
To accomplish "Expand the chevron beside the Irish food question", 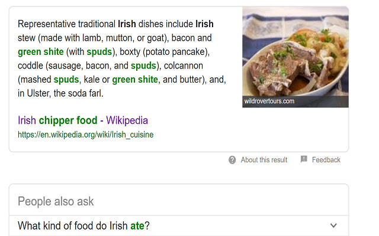I will (x=333, y=225).
